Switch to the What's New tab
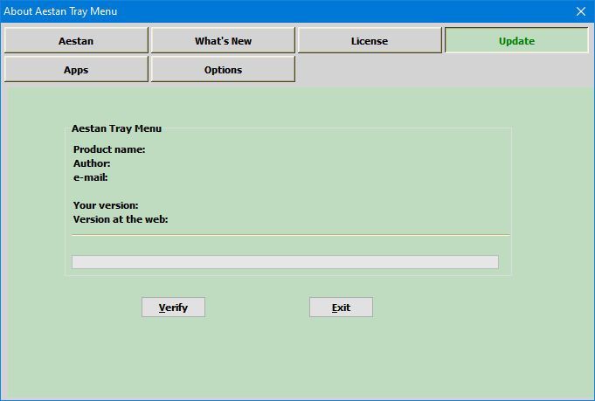595x401 pixels. click(223, 40)
